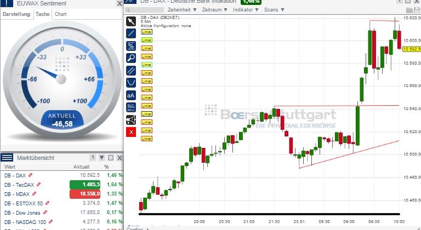This screenshot has width=421, height=230.
Task: Open the Scans dropdown
Action: click(x=274, y=10)
